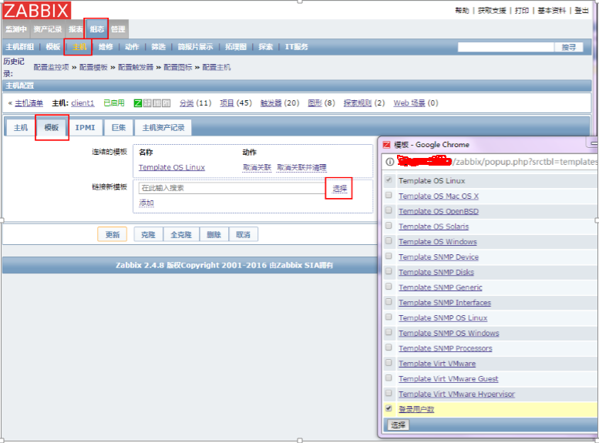This screenshot has width=599, height=443.
Task: Switch to the 巨集 tab
Action: point(119,128)
